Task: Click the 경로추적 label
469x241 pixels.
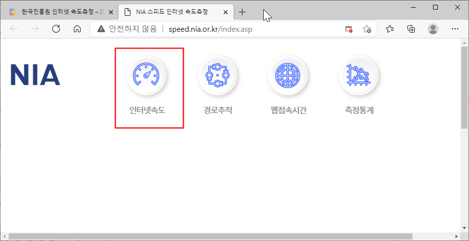Action: tap(218, 110)
